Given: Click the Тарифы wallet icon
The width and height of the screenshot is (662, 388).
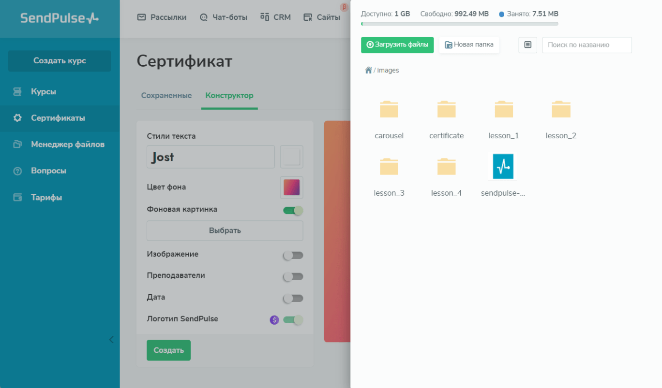Looking at the screenshot, I should [18, 197].
